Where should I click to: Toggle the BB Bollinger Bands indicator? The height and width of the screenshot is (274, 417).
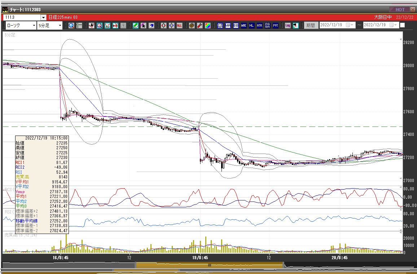pyautogui.click(x=236, y=26)
